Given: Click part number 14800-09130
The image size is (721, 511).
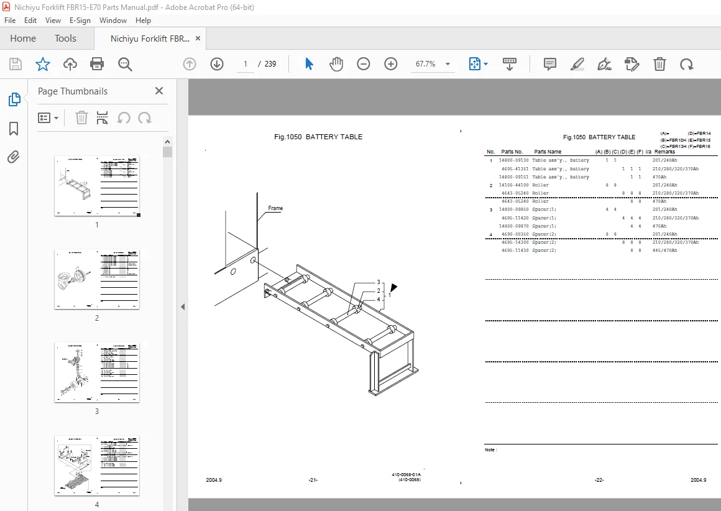Looking at the screenshot, I should (513, 160).
